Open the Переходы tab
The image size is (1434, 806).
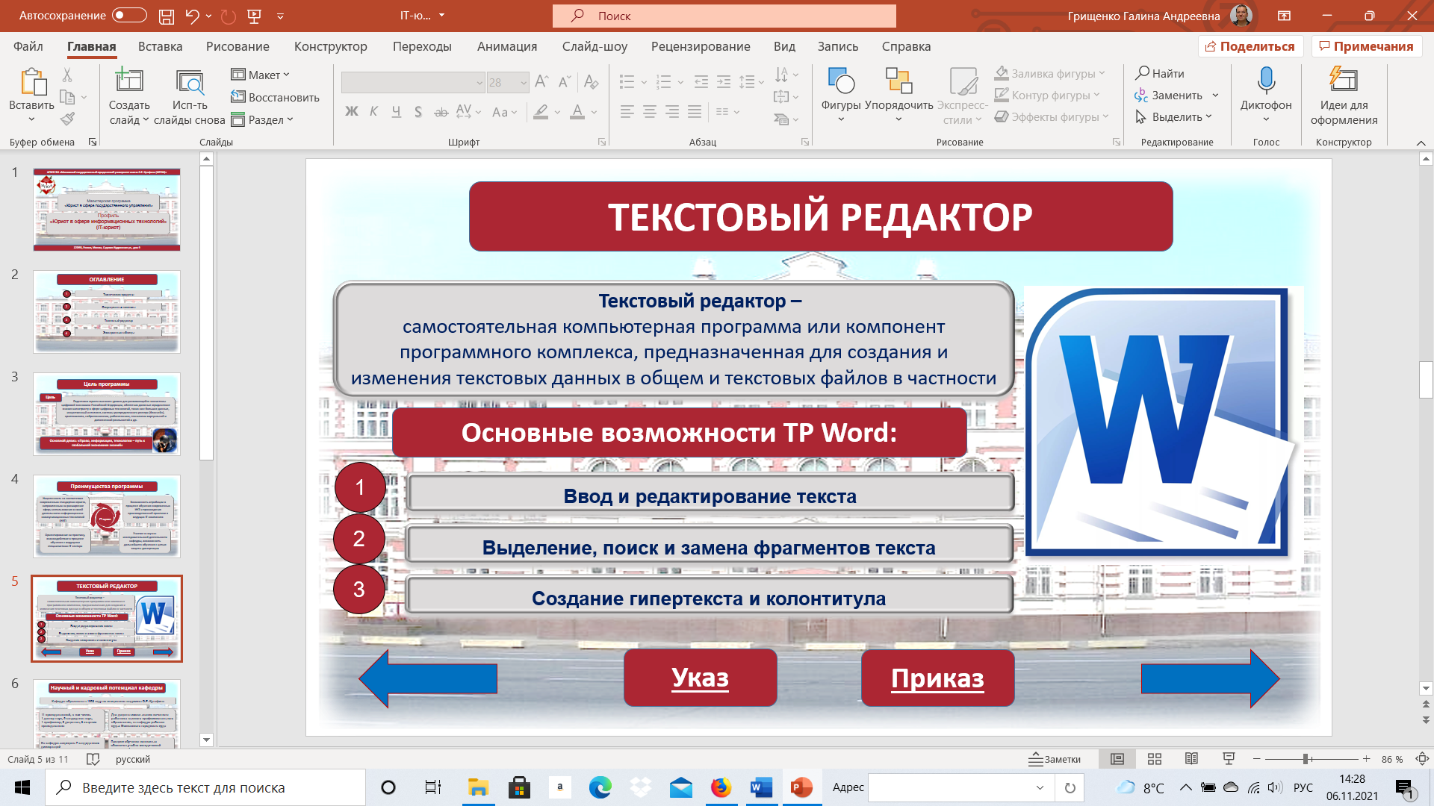pyautogui.click(x=422, y=46)
